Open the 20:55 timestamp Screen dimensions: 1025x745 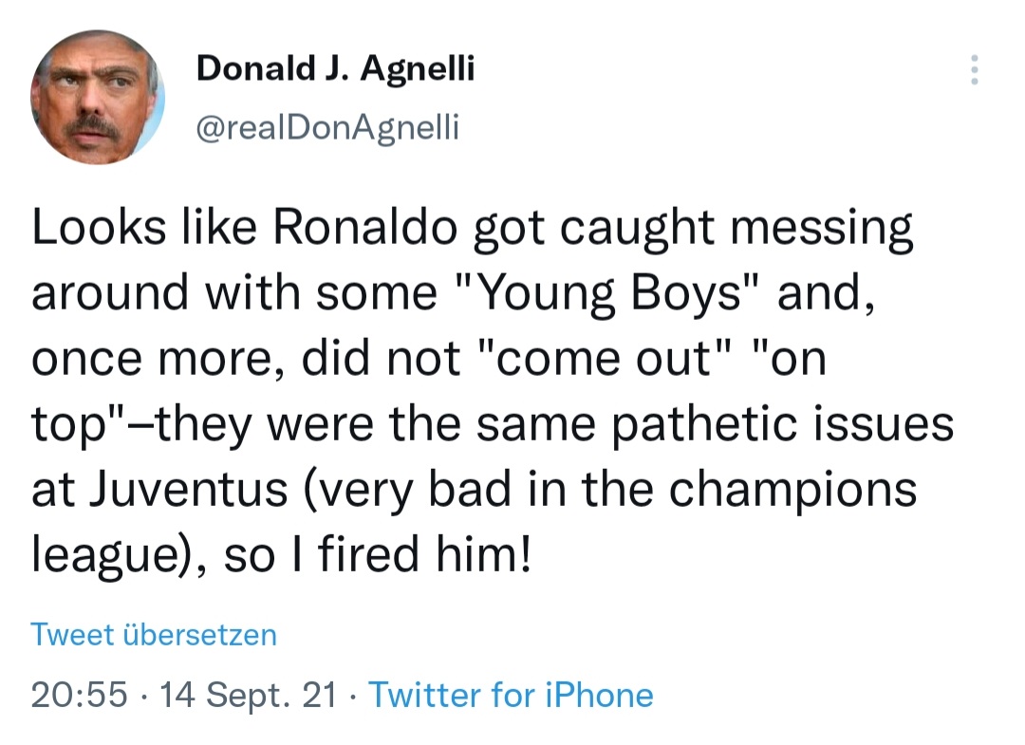tap(79, 694)
